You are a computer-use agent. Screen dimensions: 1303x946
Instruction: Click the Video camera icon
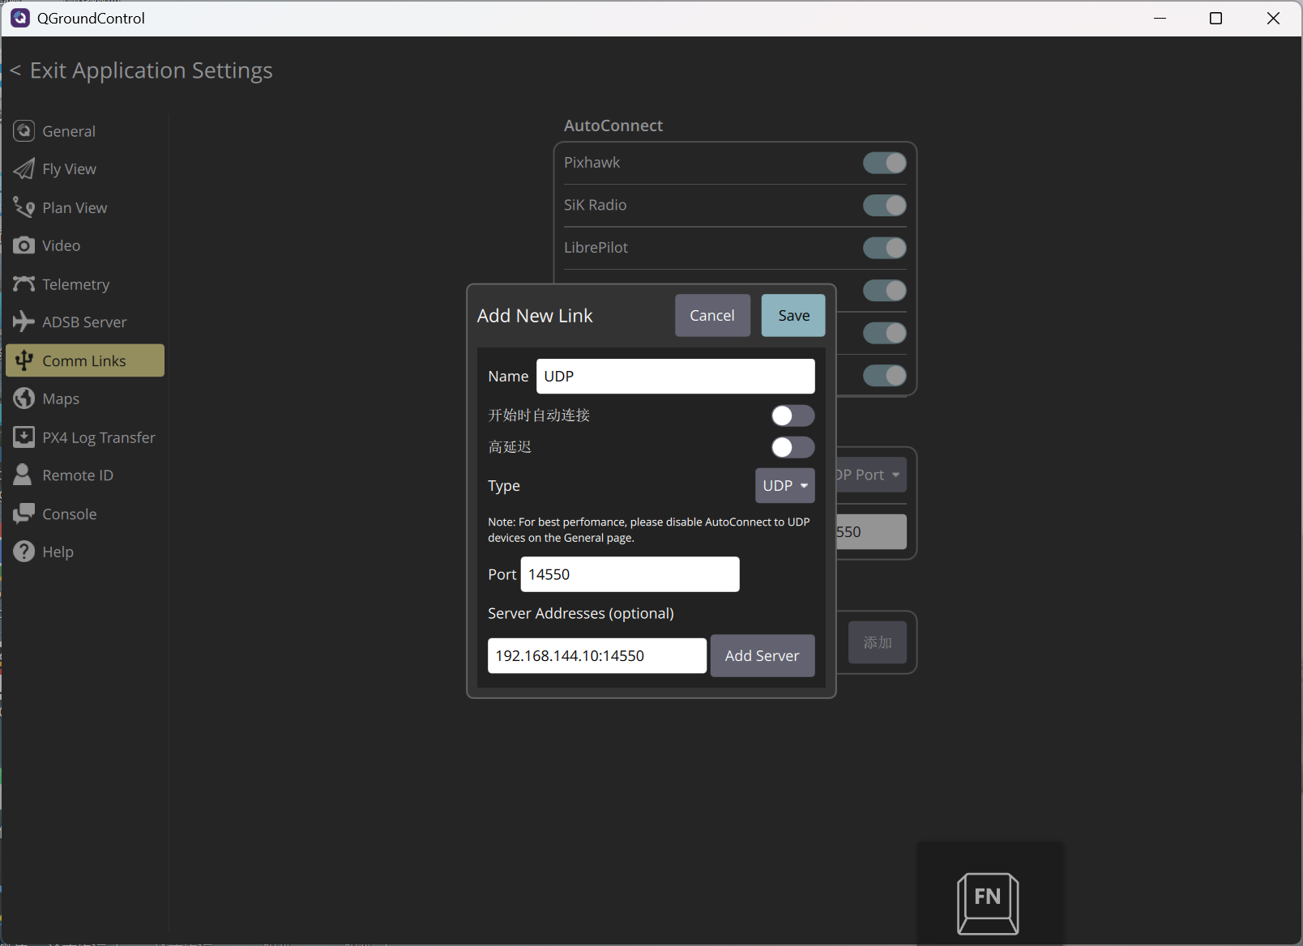click(24, 245)
